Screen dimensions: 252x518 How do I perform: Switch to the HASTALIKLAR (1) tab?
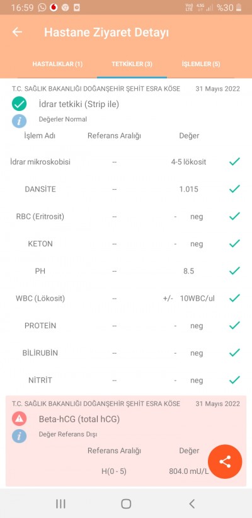[x=57, y=64]
